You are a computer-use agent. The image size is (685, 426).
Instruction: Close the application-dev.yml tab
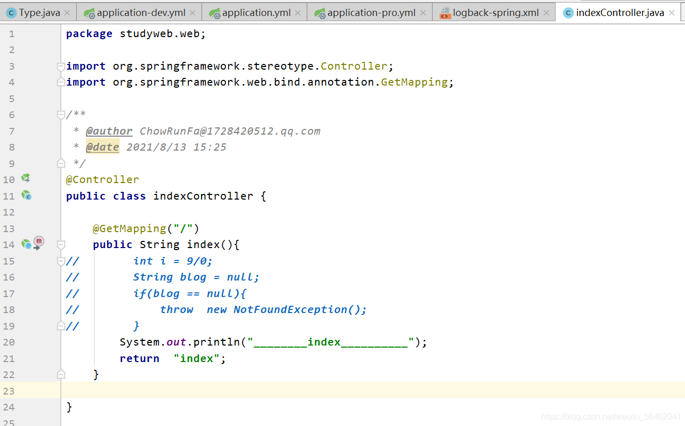[x=192, y=13]
